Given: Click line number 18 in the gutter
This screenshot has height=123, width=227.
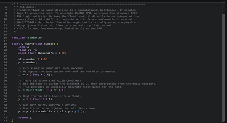Looking at the screenshot, I should (5, 44).
